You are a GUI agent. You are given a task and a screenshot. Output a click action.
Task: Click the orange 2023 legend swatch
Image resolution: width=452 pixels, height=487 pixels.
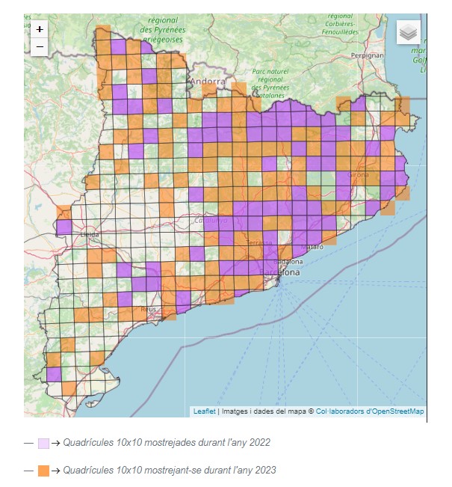[43, 471]
